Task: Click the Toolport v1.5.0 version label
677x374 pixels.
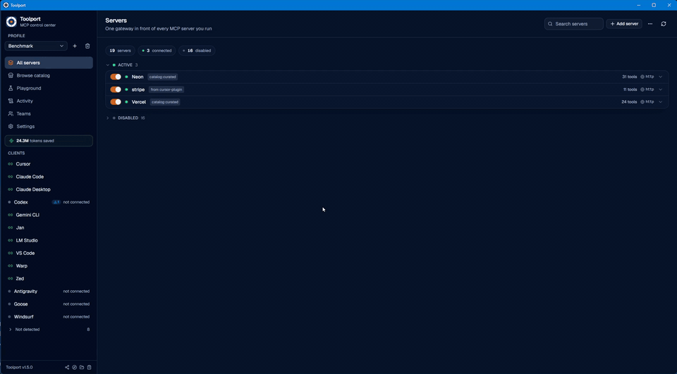Action: coord(20,368)
